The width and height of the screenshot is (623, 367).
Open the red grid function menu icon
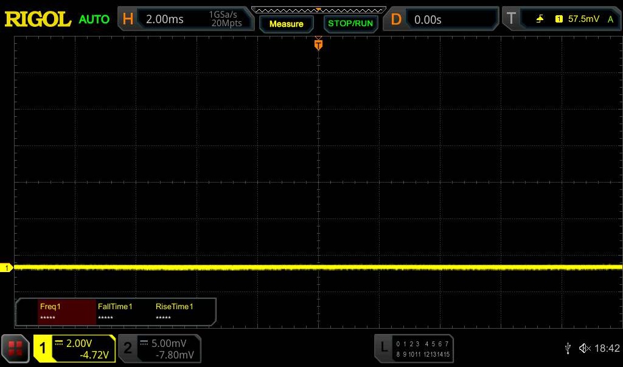coord(15,349)
